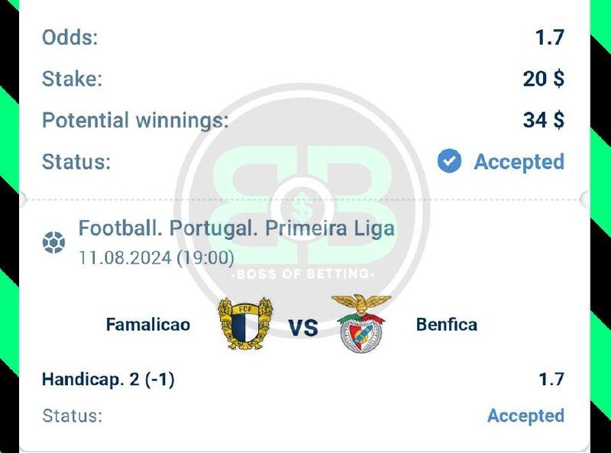The width and height of the screenshot is (611, 453).
Task: Open Football. Portugal. Primeira Liga heading
Action: [x=237, y=229]
